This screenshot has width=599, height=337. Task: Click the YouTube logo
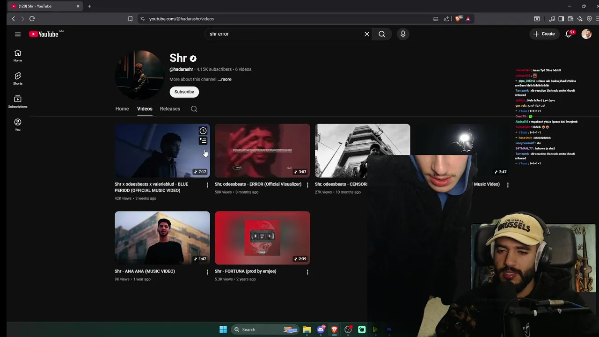(44, 34)
